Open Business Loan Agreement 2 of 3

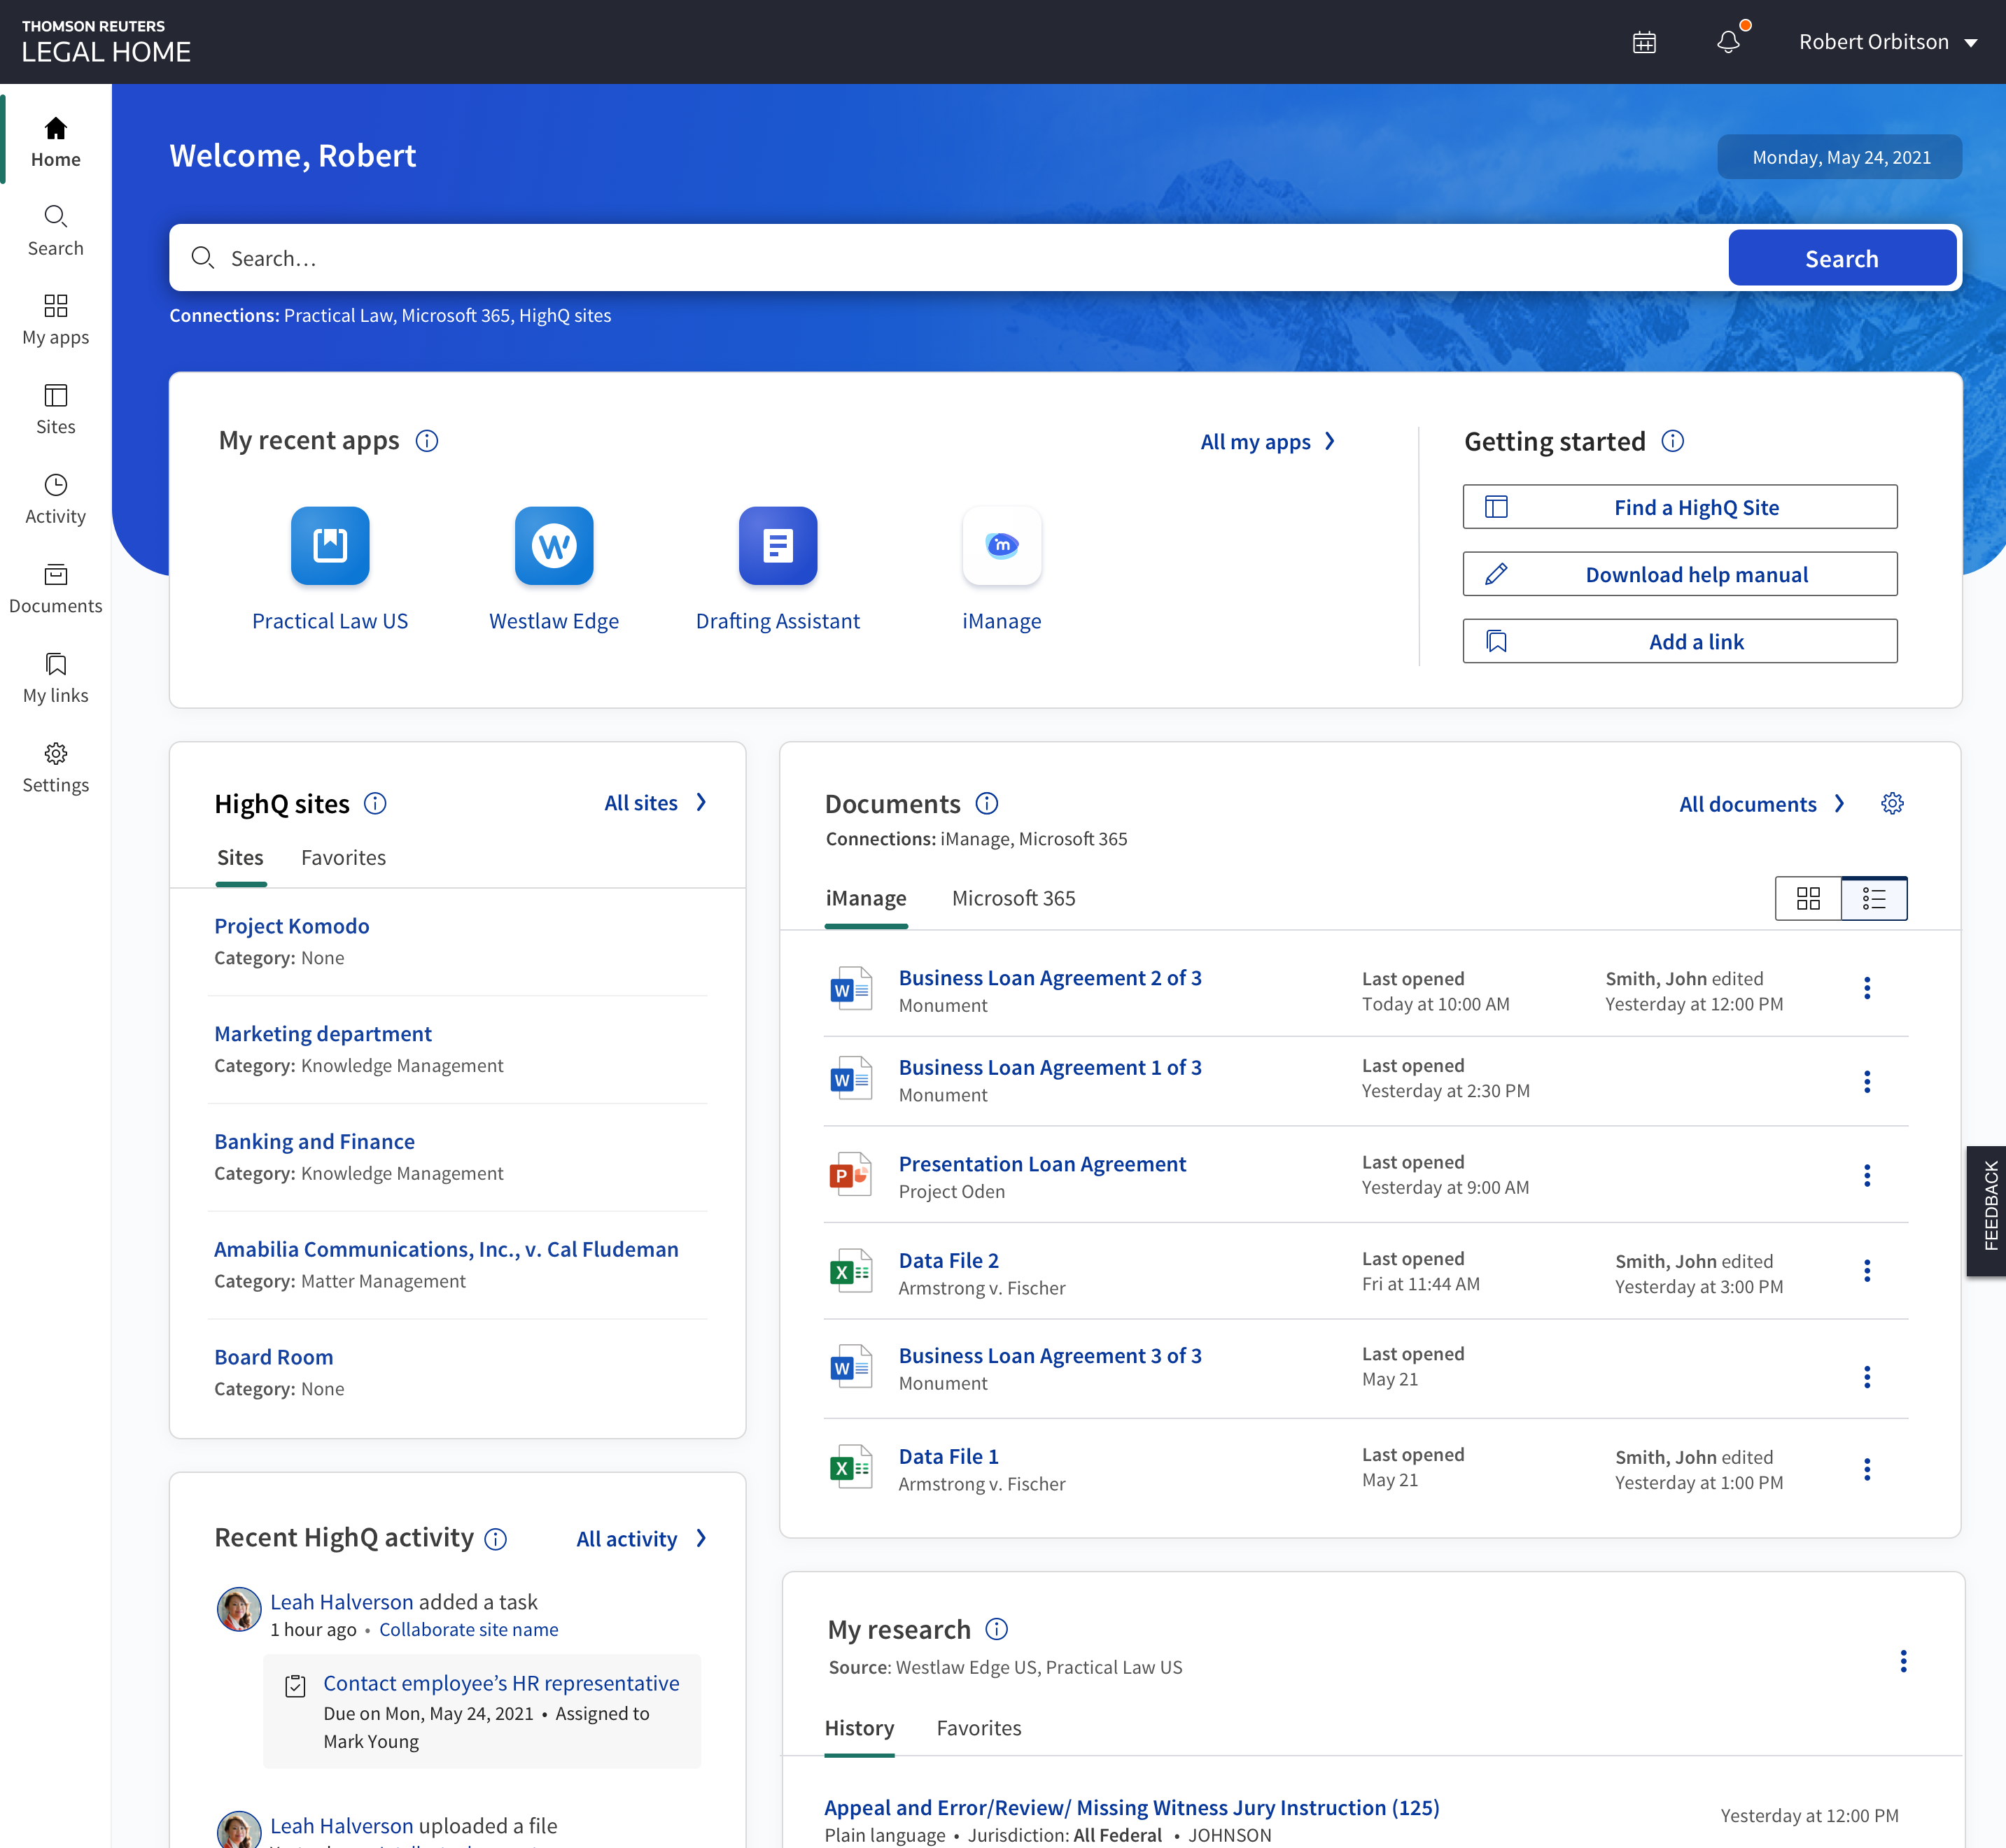click(x=1049, y=978)
